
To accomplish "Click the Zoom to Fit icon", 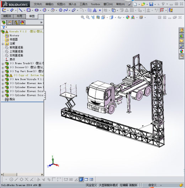I will 83,17.
